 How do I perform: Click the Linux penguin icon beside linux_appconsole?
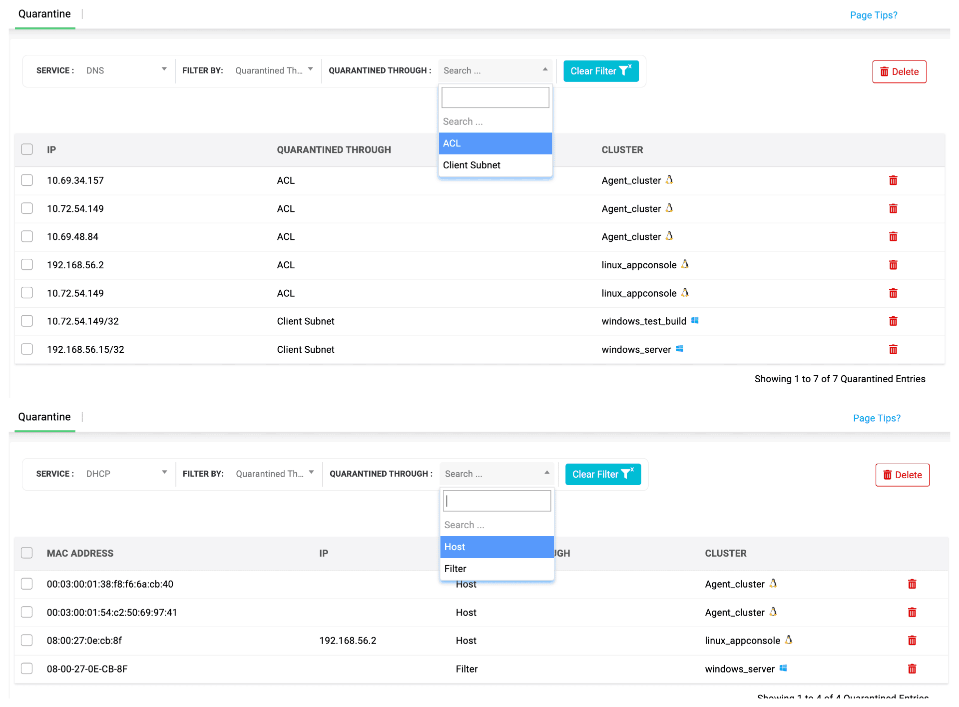coord(685,265)
